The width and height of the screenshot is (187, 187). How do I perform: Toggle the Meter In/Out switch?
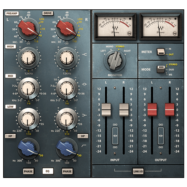pos(161,52)
